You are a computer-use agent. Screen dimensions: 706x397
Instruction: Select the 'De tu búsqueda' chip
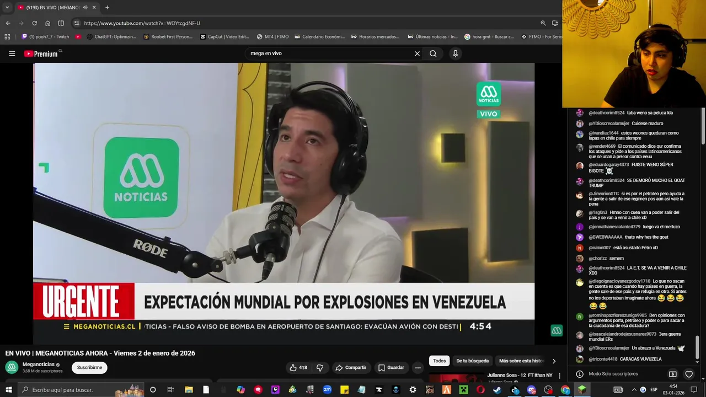(x=472, y=361)
